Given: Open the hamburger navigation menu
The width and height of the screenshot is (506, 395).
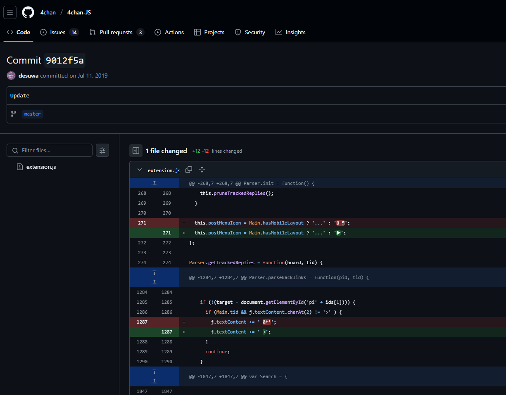Looking at the screenshot, I should click(10, 12).
